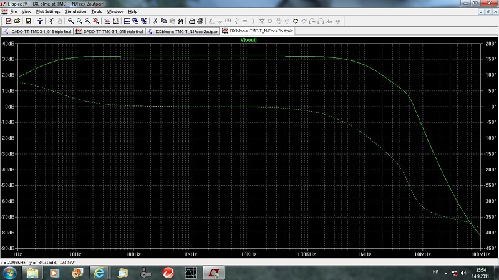The height and width of the screenshot is (280, 499).
Task: Click the Cut scissors icon
Action: tap(154, 21)
